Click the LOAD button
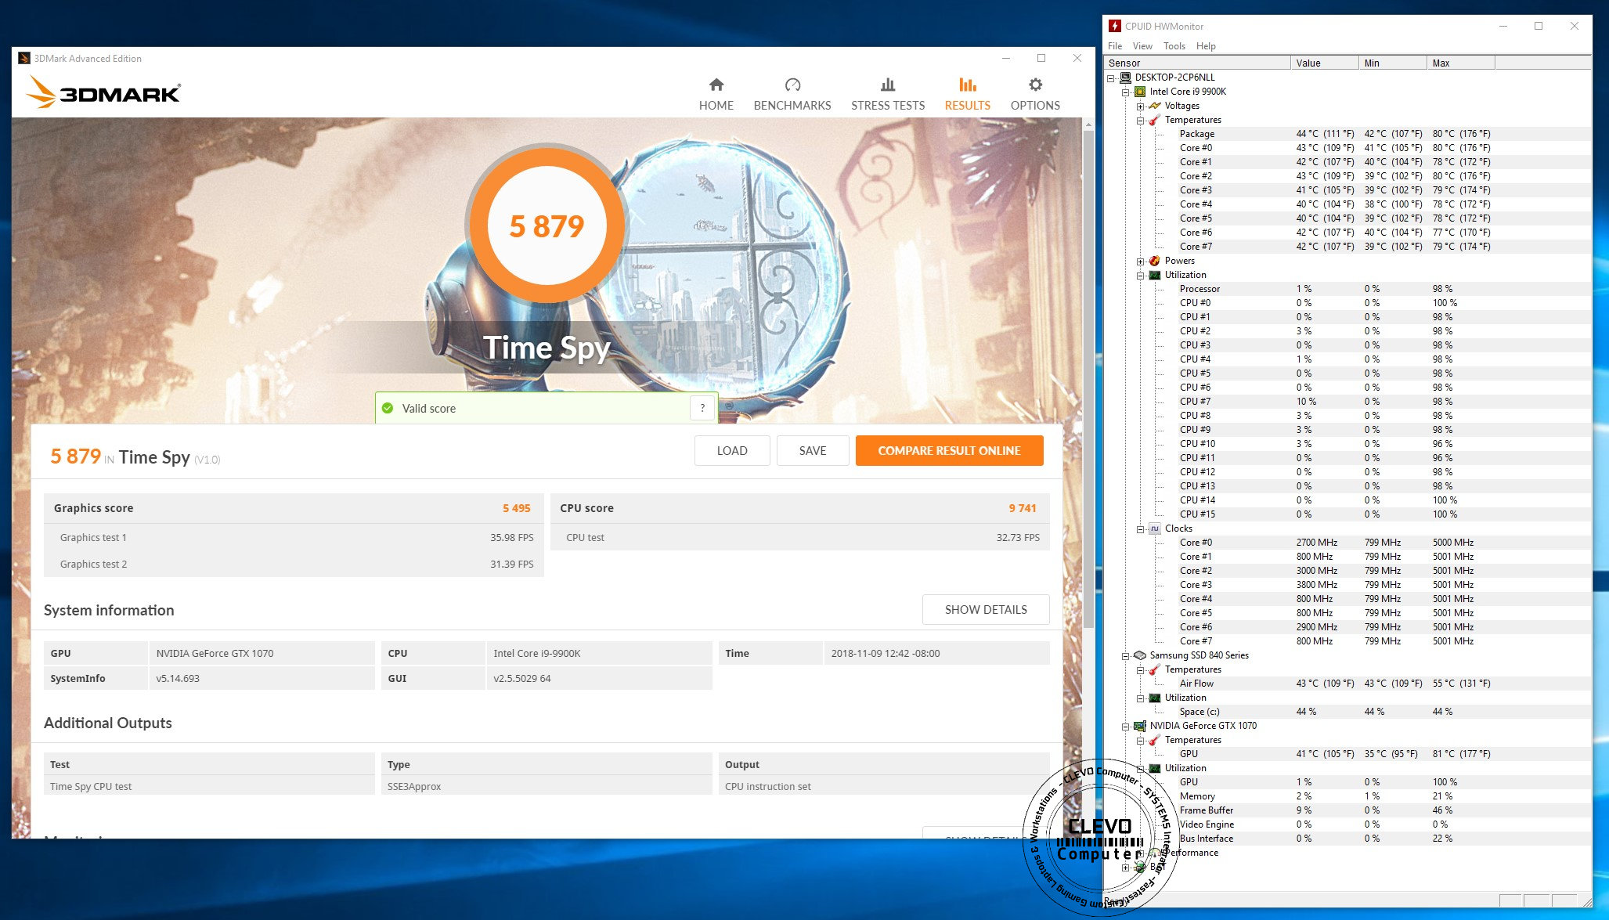The height and width of the screenshot is (920, 1609). [x=731, y=450]
